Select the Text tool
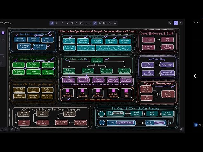This screenshot has width=203, height=152. (x=100, y=23)
